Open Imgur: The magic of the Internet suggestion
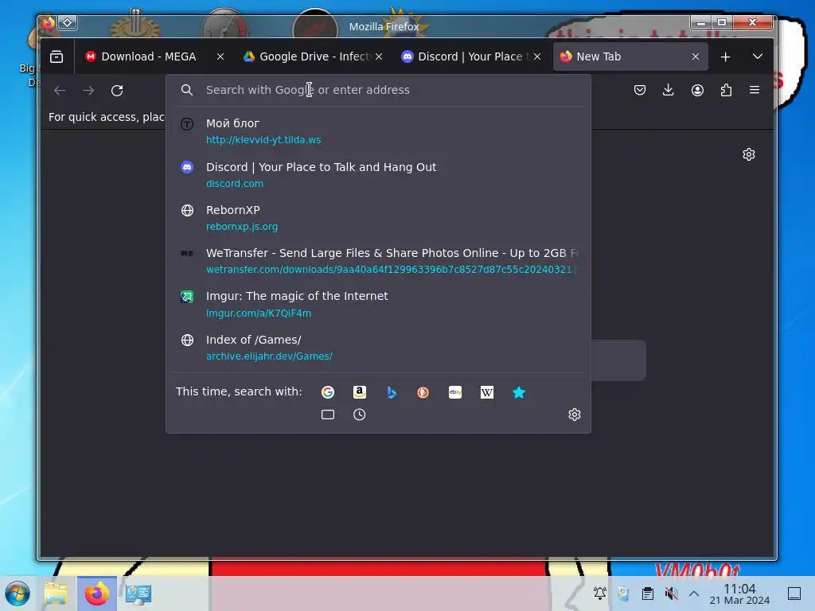Viewport: 815px width, 611px height. (x=378, y=304)
